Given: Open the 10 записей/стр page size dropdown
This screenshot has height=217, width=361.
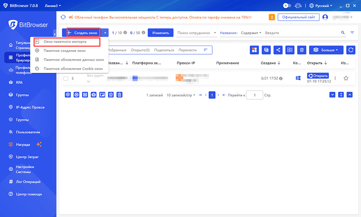Looking at the screenshot, I should [x=181, y=95].
